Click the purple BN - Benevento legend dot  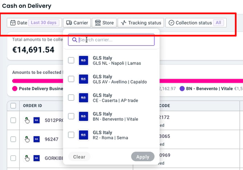pyautogui.click(x=182, y=88)
